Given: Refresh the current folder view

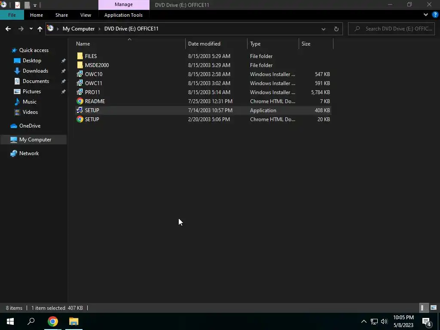Looking at the screenshot, I should 336,29.
